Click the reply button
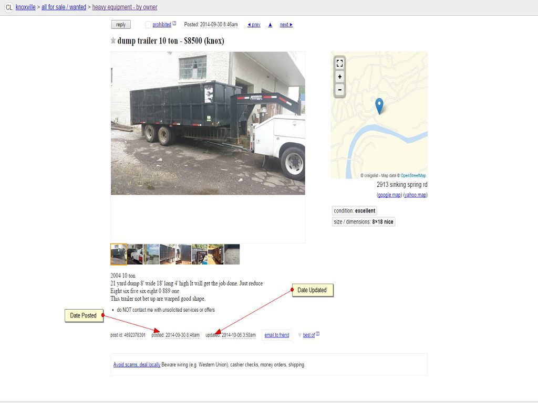The image size is (538, 403). [121, 25]
